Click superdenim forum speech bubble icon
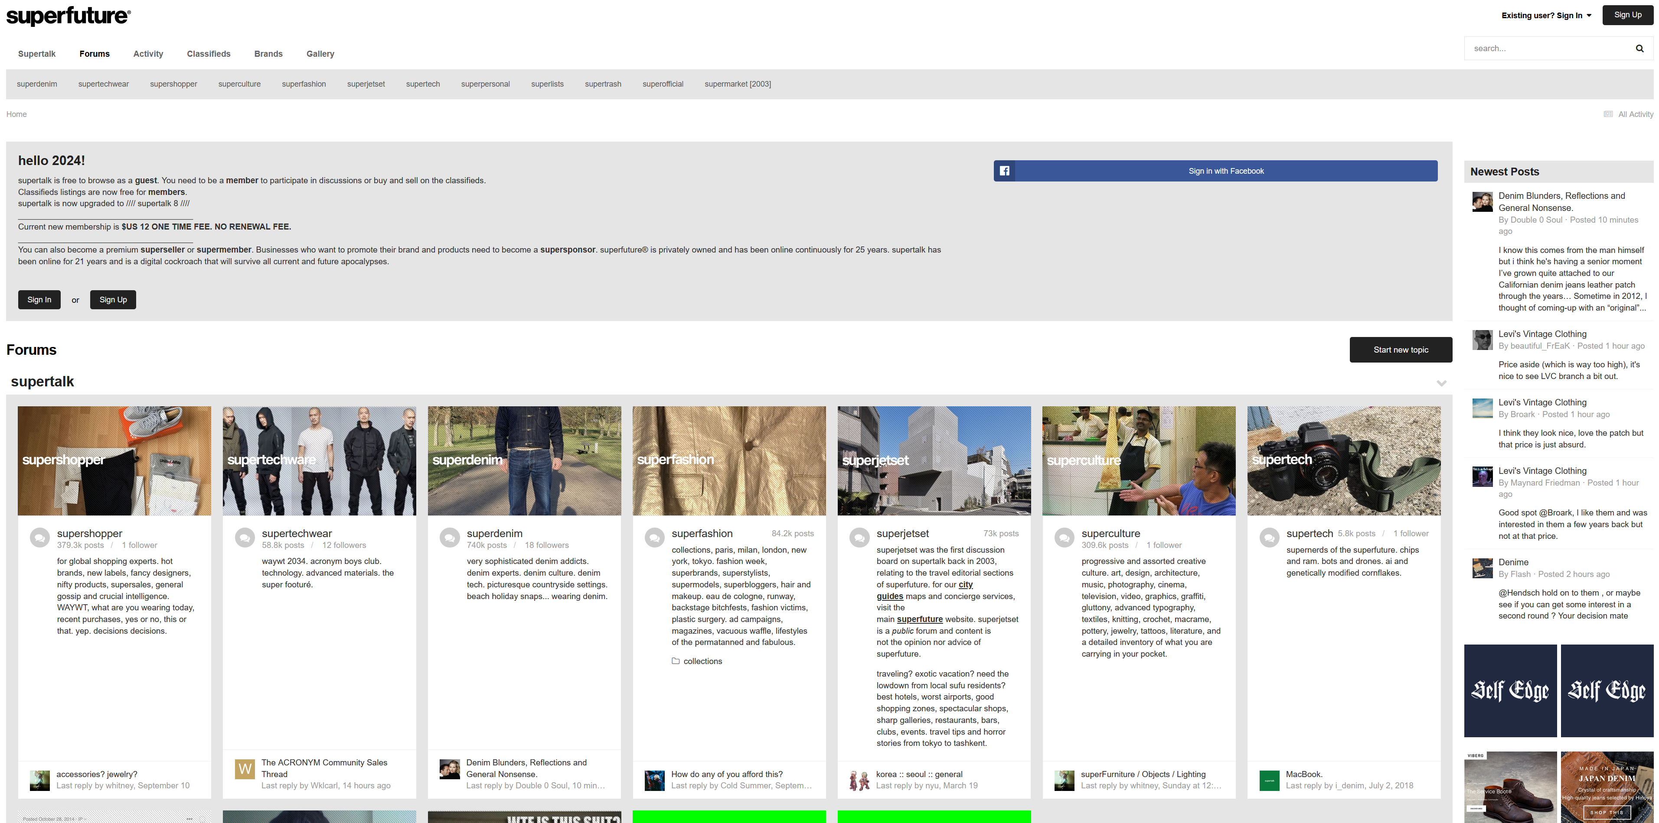Image resolution: width=1659 pixels, height=823 pixels. (x=450, y=538)
